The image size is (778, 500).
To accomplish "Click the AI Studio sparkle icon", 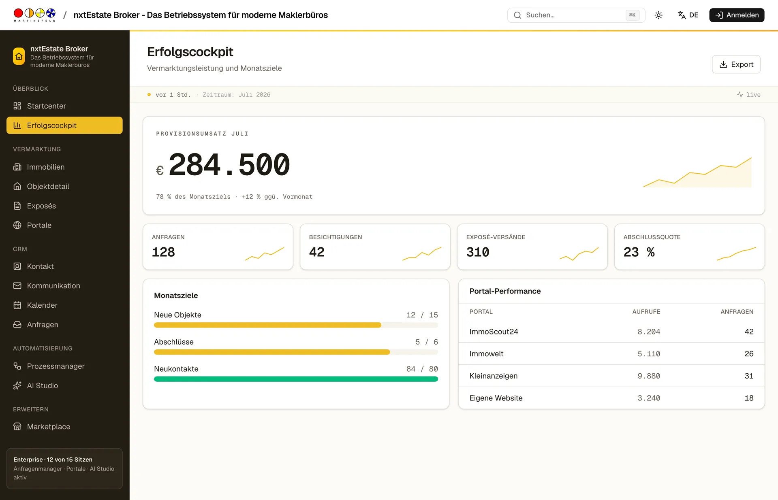I will click(17, 385).
